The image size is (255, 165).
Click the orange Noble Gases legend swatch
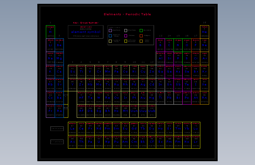pos(141,41)
